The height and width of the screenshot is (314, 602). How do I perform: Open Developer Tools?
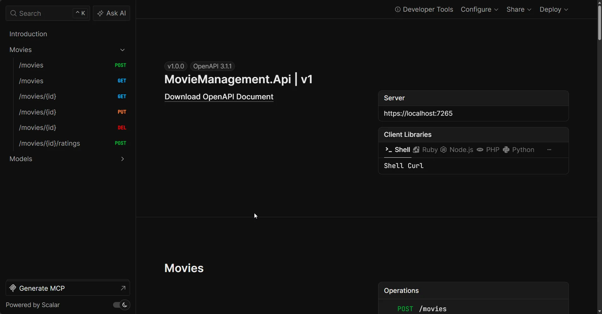coord(424,9)
